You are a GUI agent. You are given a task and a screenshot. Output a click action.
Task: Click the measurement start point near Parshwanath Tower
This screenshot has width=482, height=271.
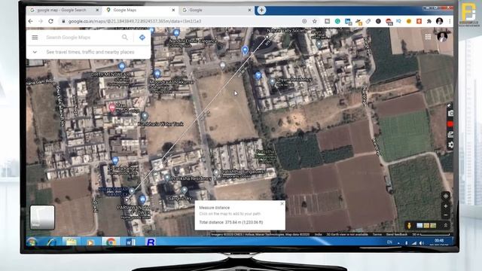(127, 199)
